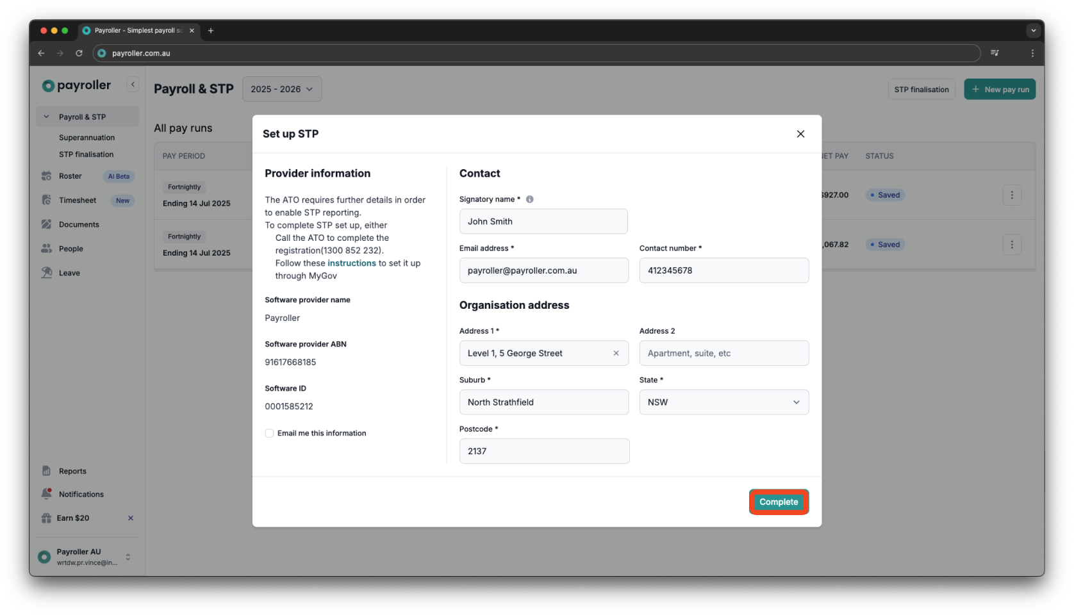This screenshot has width=1074, height=615.
Task: Edit the Email address field
Action: click(544, 270)
